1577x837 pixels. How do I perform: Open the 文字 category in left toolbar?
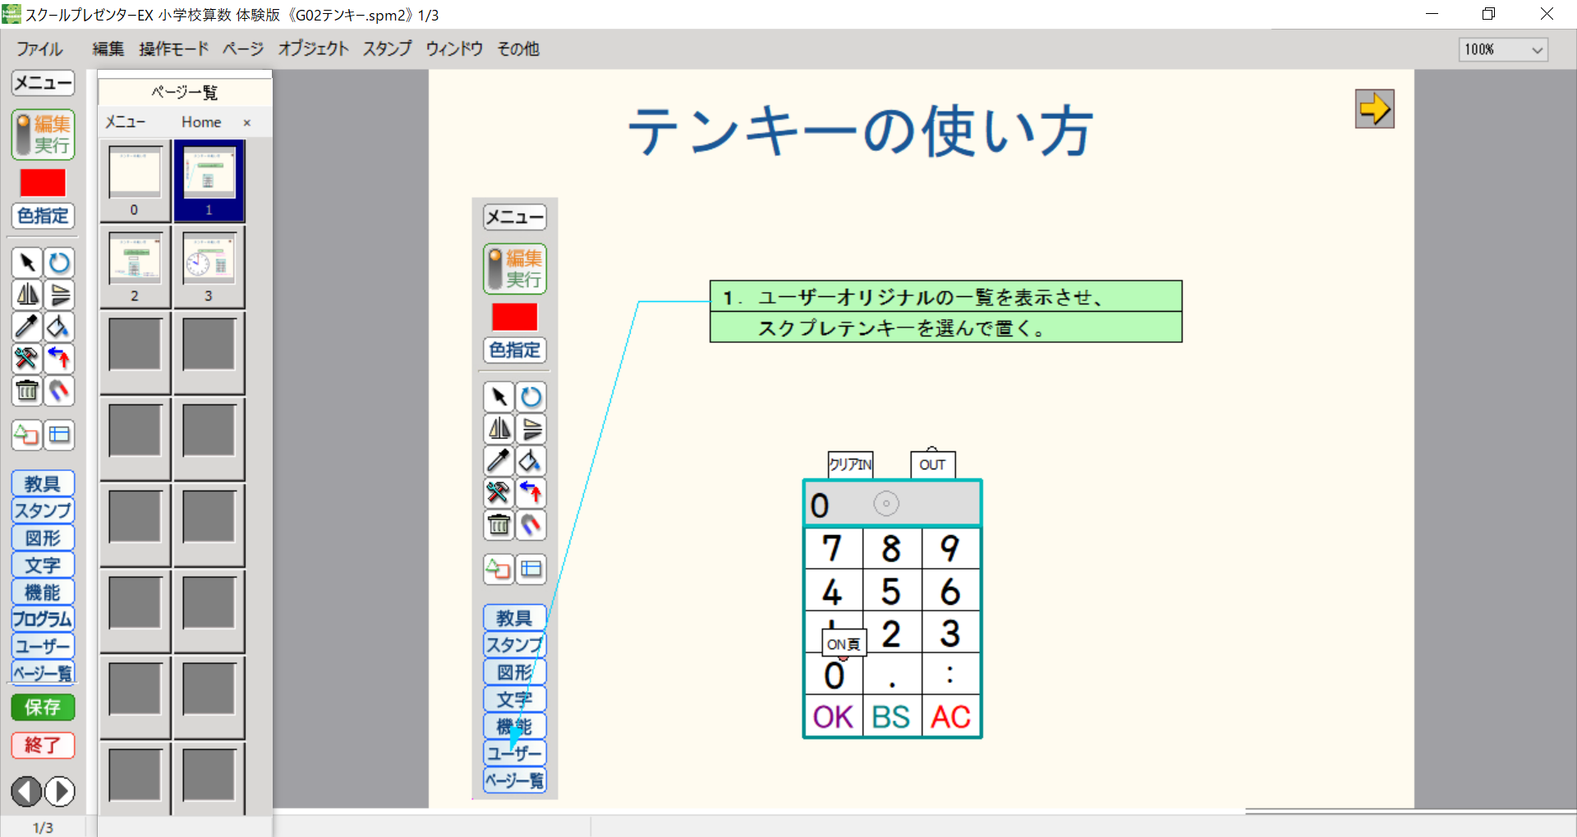(x=43, y=565)
